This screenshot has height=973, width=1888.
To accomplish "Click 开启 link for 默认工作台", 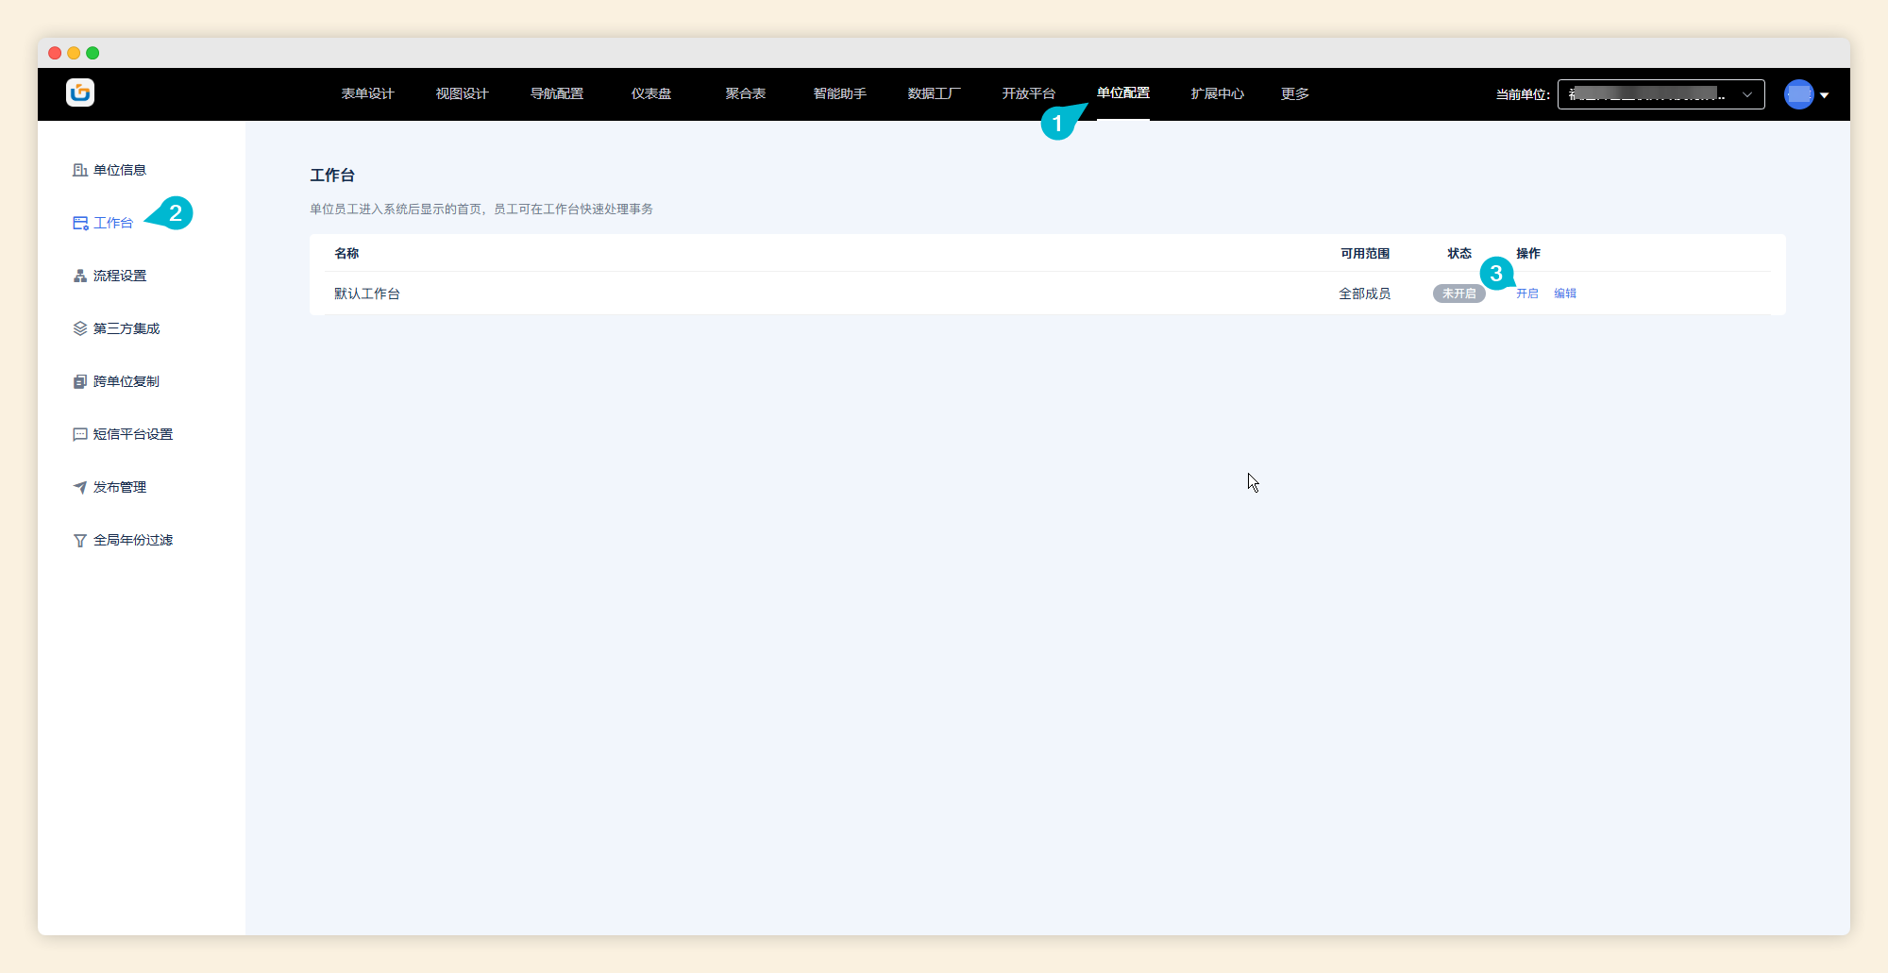I will pyautogui.click(x=1527, y=294).
